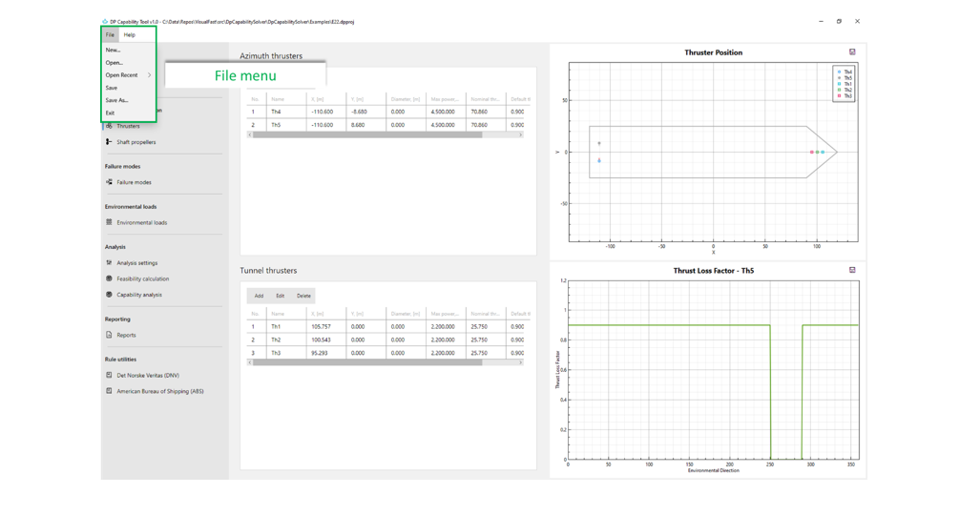960x515 pixels.
Task: Click the 105.757 X value cell
Action: click(x=325, y=326)
